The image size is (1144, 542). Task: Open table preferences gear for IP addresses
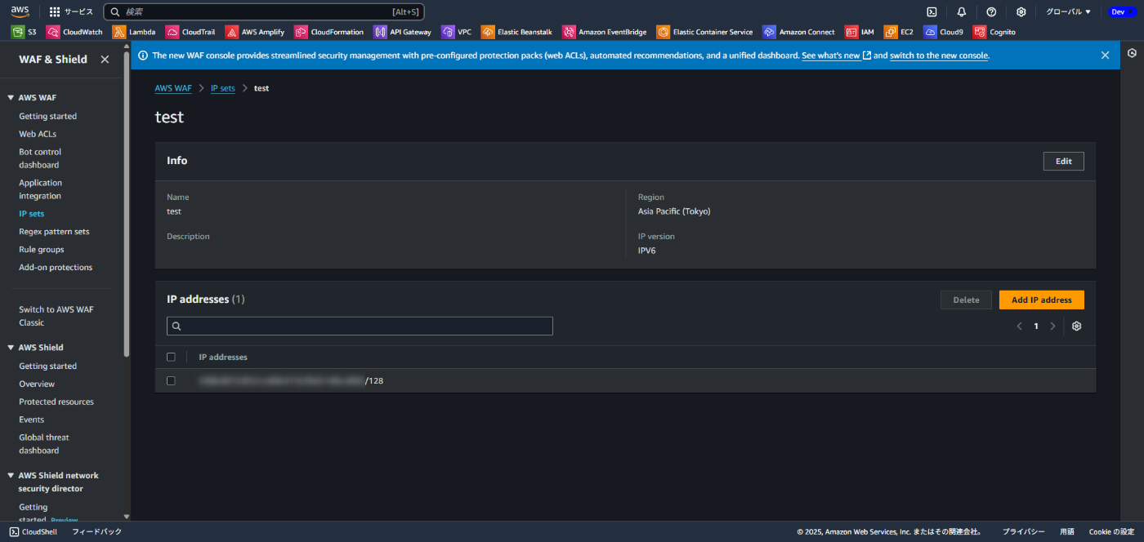coord(1077,327)
